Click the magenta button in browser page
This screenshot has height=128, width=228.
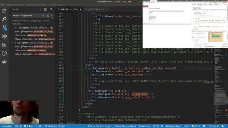145,6
